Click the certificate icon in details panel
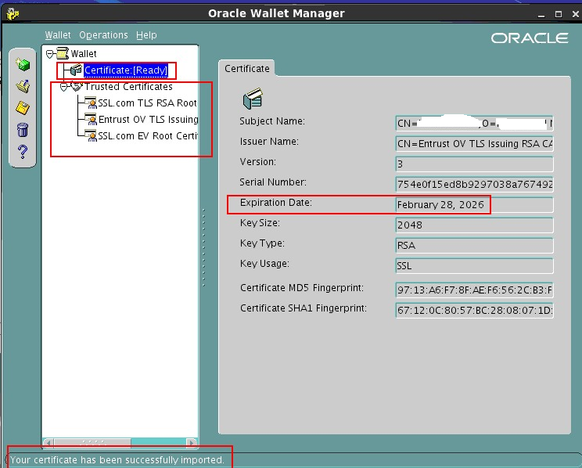The height and width of the screenshot is (468, 582). [x=252, y=99]
